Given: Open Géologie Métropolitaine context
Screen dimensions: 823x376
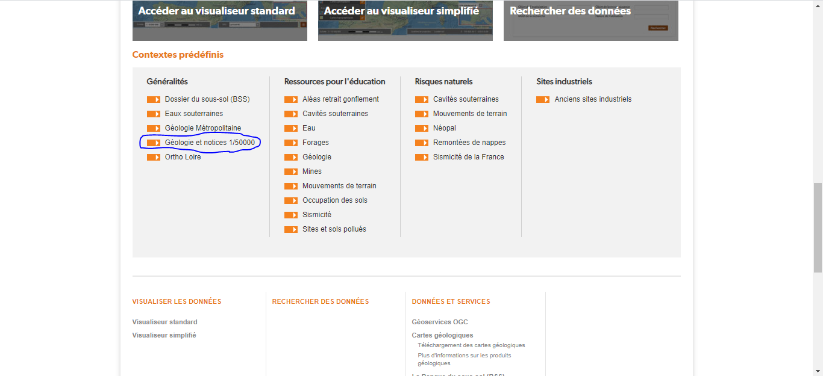Looking at the screenshot, I should 202,128.
